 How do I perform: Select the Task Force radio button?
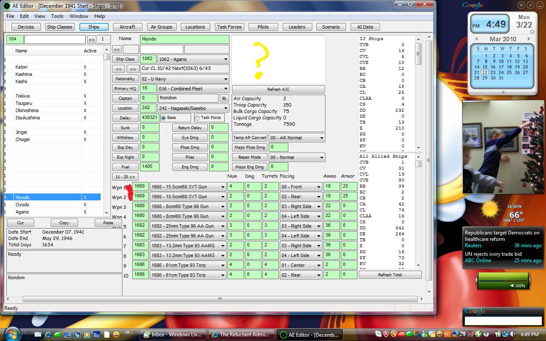[197, 118]
